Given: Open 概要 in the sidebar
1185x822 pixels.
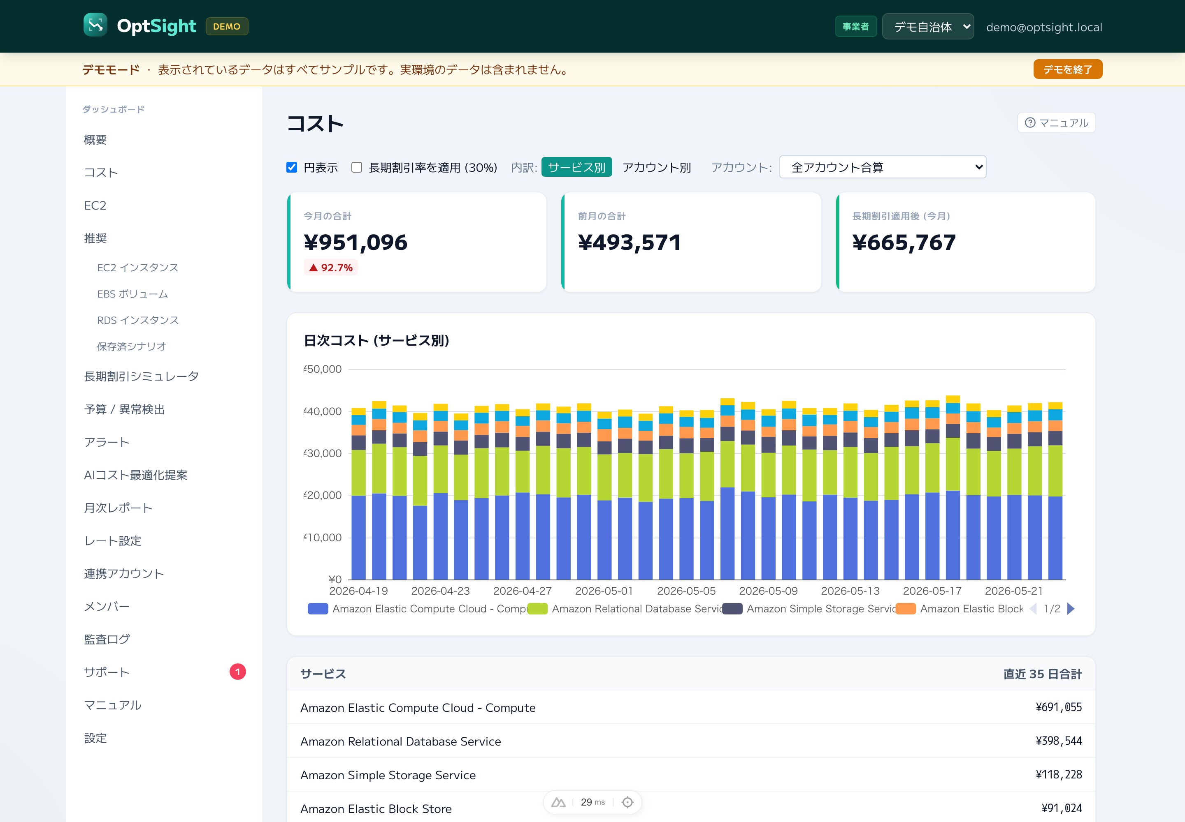Looking at the screenshot, I should point(95,140).
